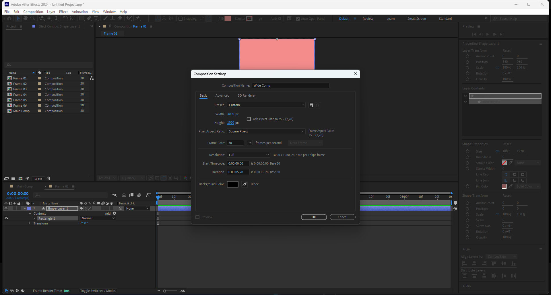Open the Pixel Aspect Ratio dropdown
Image resolution: width=551 pixels, height=295 pixels.
click(266, 131)
